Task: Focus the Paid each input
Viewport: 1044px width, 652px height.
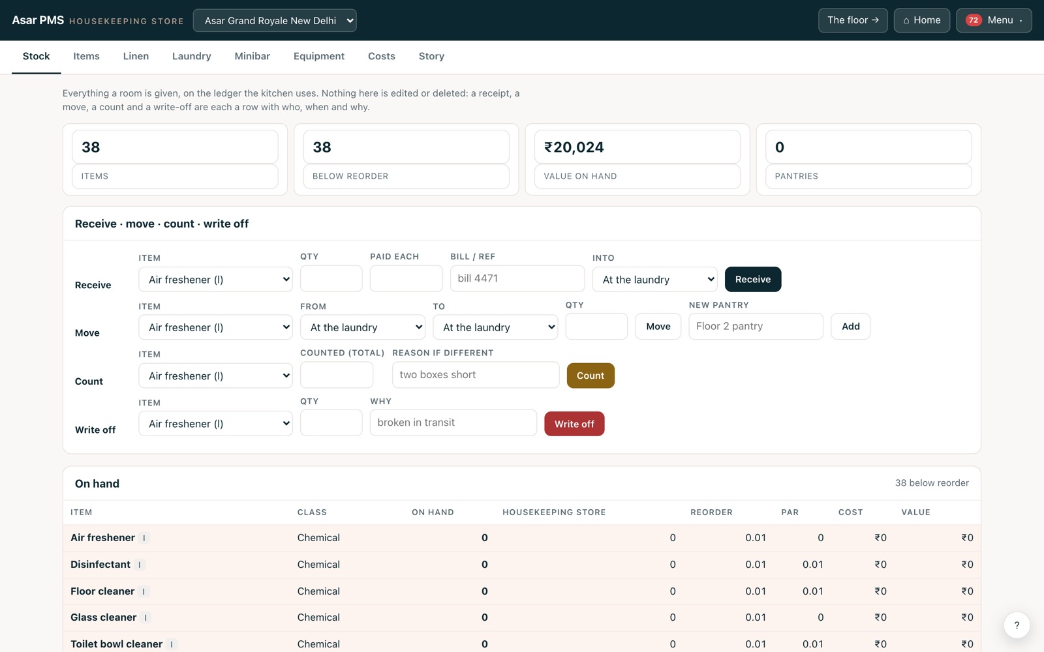Action: [x=406, y=278]
